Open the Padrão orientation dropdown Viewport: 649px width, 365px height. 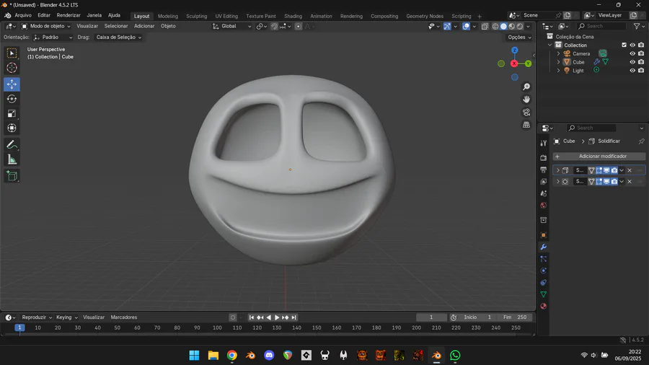click(x=53, y=38)
